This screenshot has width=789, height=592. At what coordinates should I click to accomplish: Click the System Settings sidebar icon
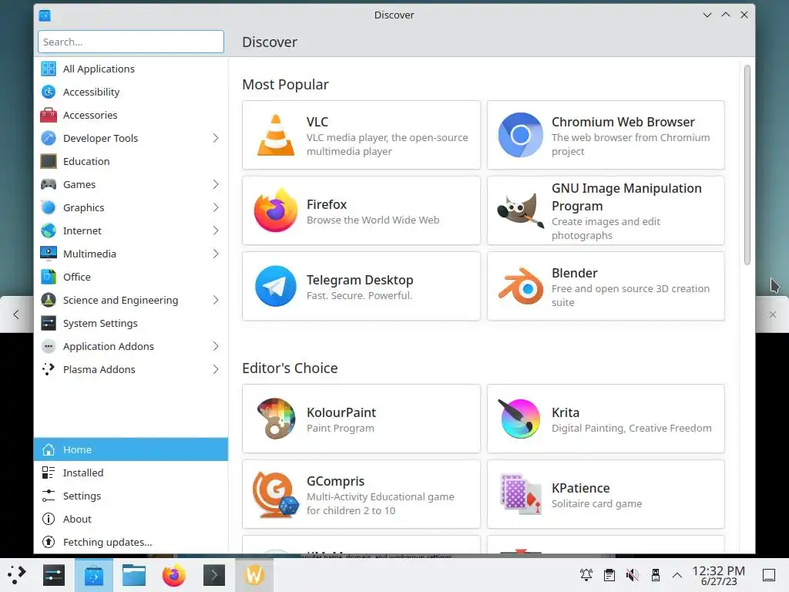49,323
